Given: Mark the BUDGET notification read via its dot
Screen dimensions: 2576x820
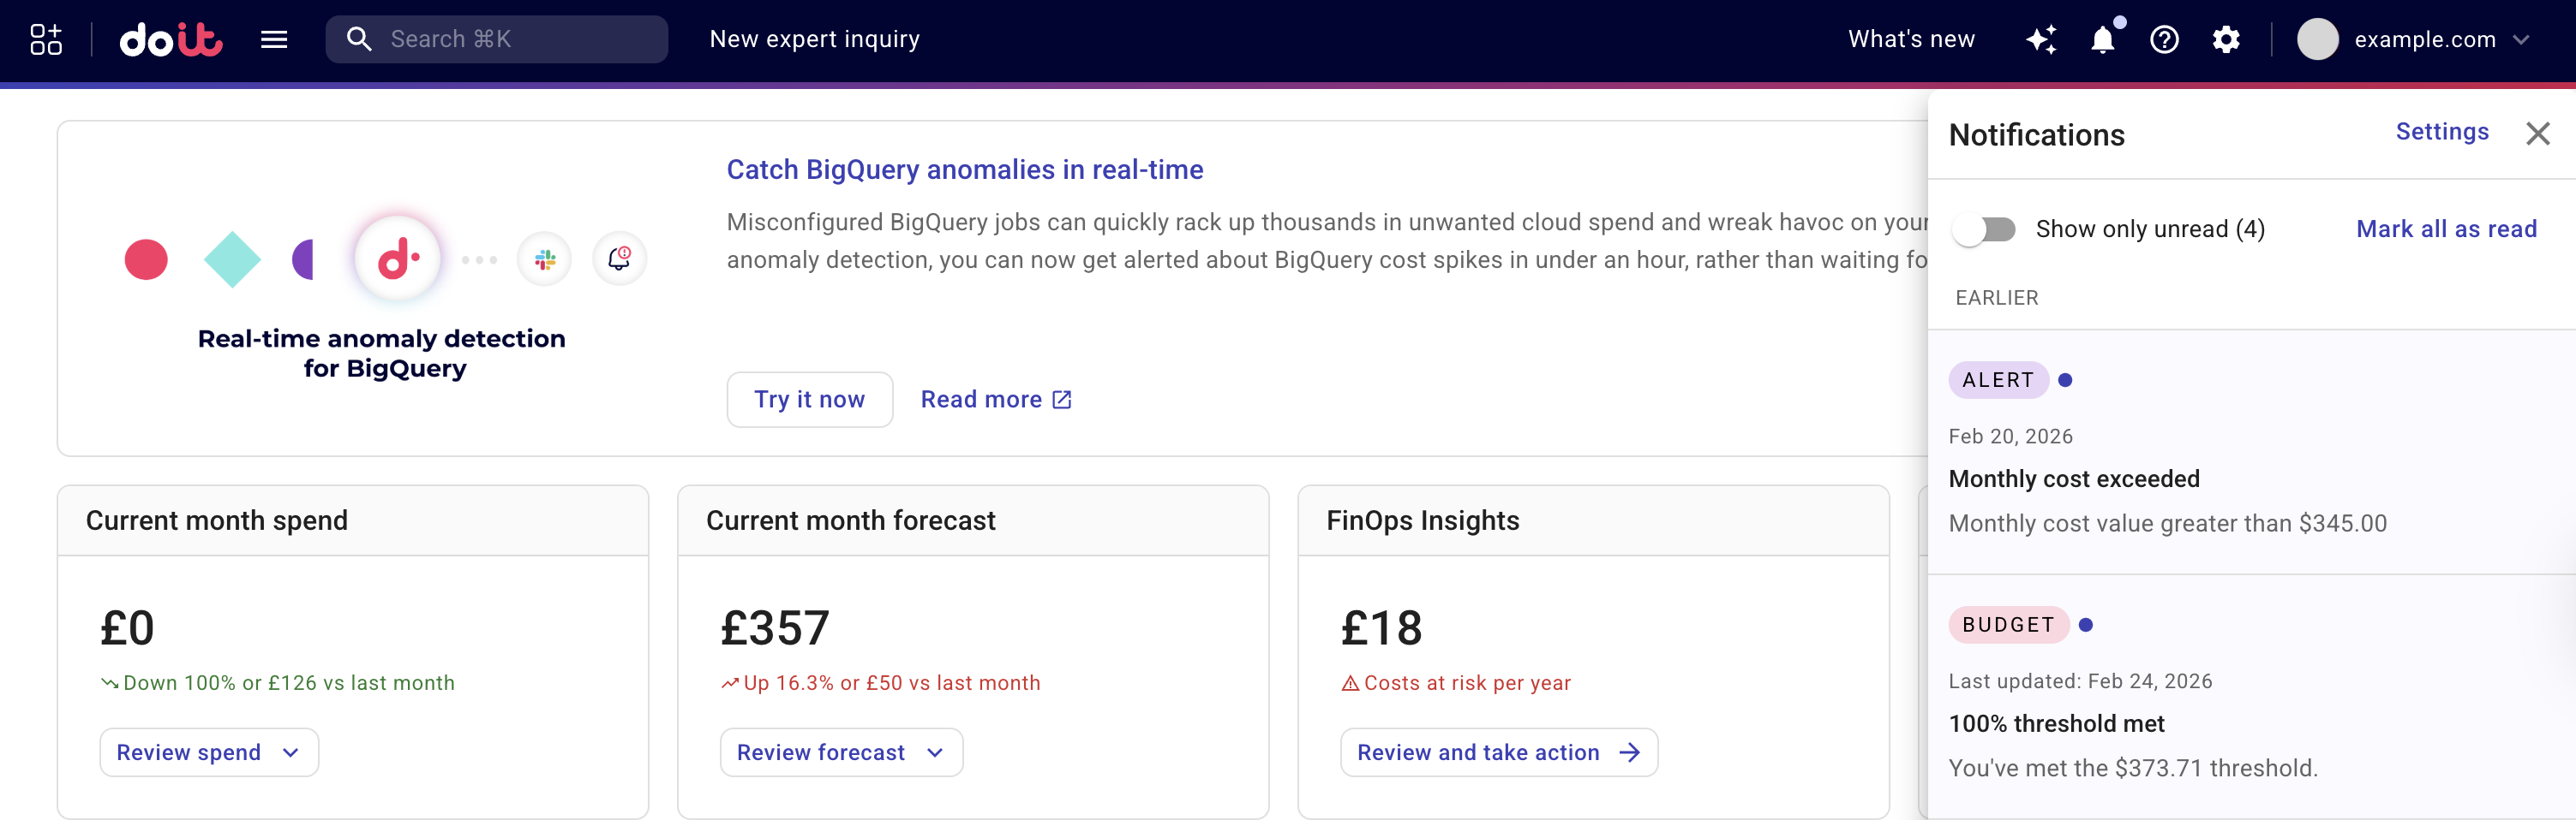Looking at the screenshot, I should [x=2087, y=624].
